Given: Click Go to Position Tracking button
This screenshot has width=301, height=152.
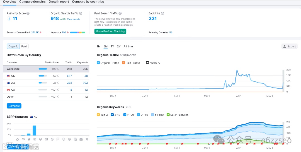Looking at the screenshot, I should pyautogui.click(x=110, y=31).
